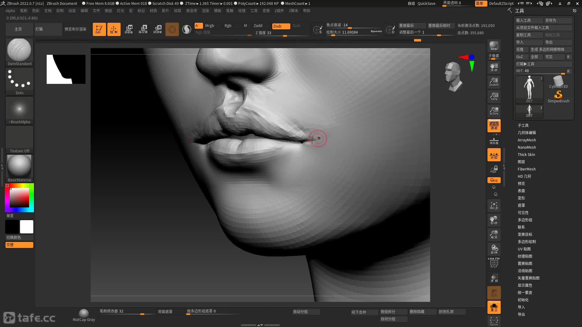Click the 载入工具 button
The width and height of the screenshot is (582, 327).
(x=529, y=20)
